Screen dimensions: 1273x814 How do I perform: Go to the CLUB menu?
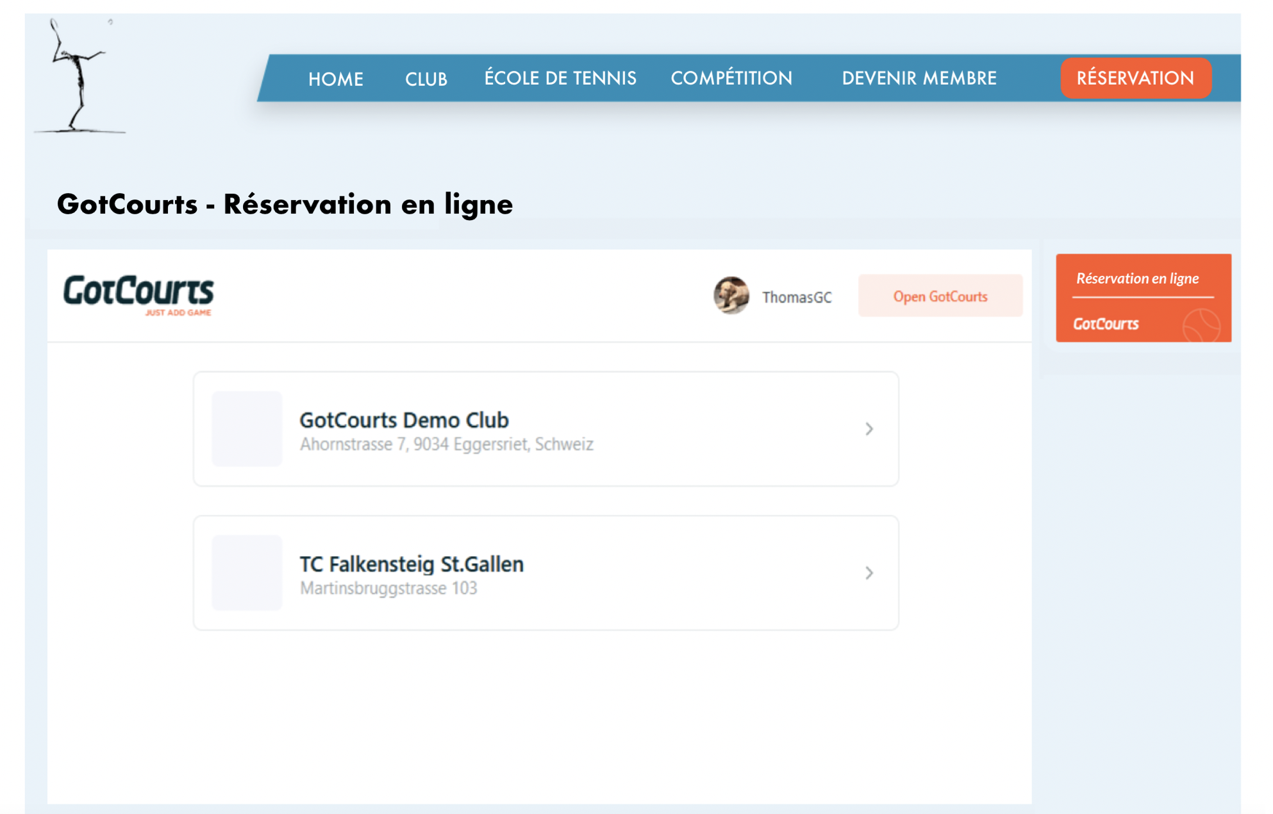pyautogui.click(x=426, y=79)
